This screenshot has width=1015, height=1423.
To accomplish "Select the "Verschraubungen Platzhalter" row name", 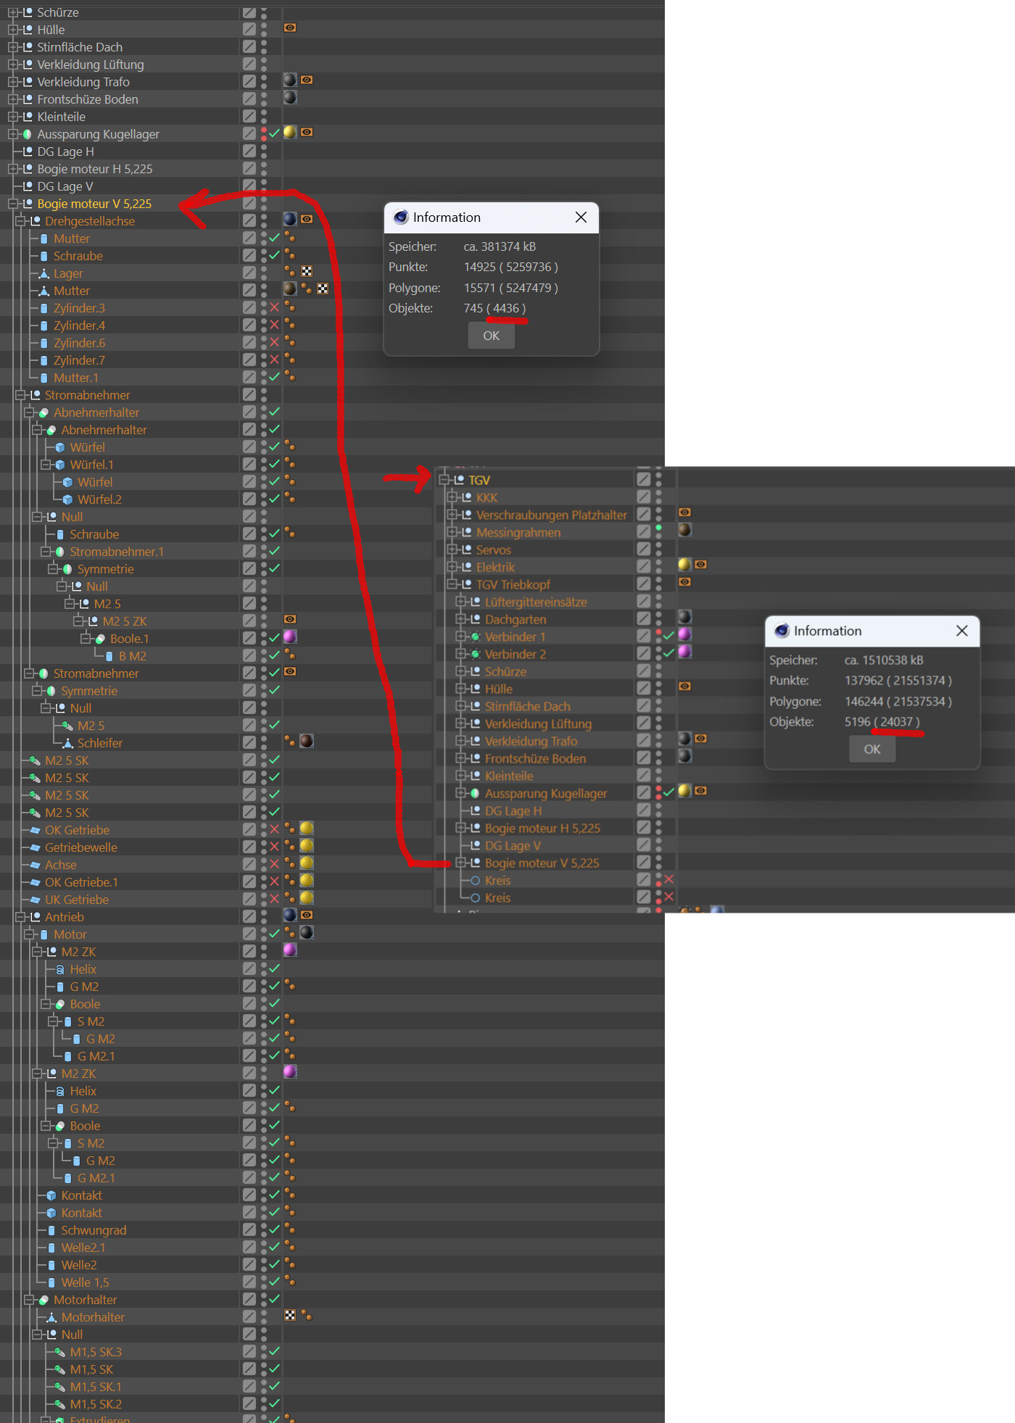I will (552, 515).
